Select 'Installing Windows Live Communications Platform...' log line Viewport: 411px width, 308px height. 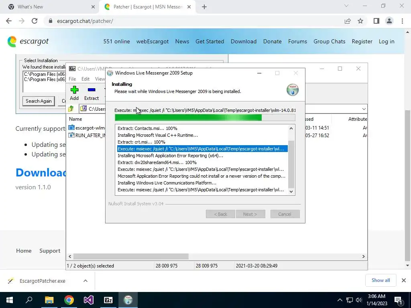tap(167, 183)
